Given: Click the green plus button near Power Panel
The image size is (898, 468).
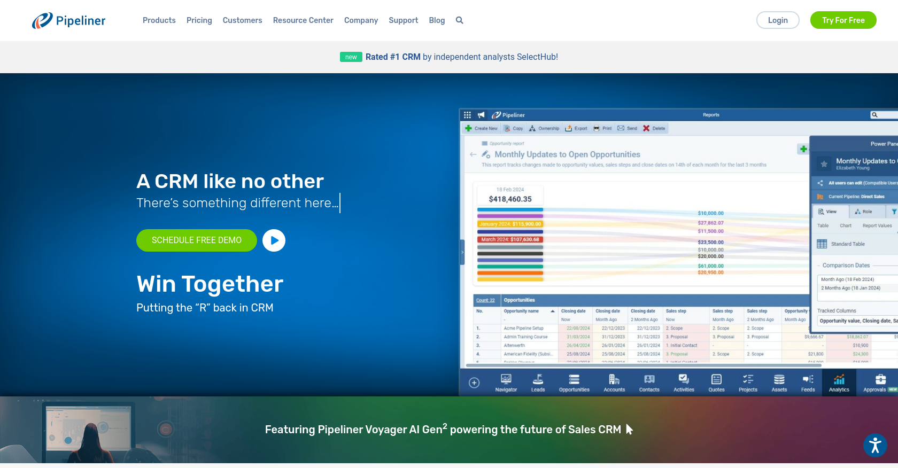Looking at the screenshot, I should click(803, 149).
